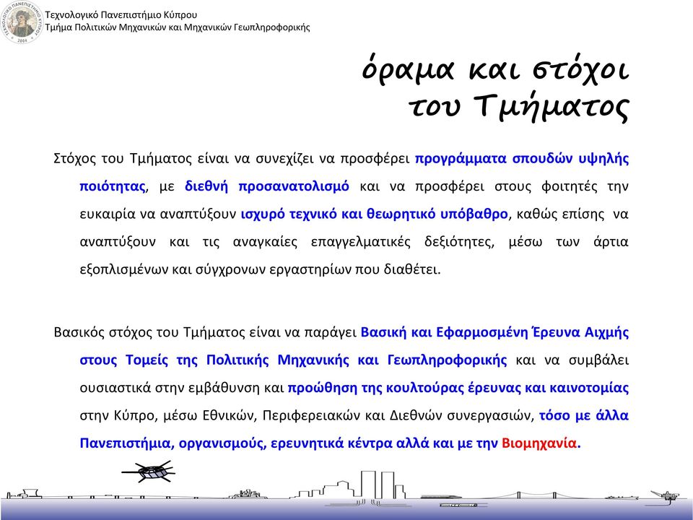
Task: Click the blue phrase 'τόσο με άλλα'
Action: click(584, 416)
